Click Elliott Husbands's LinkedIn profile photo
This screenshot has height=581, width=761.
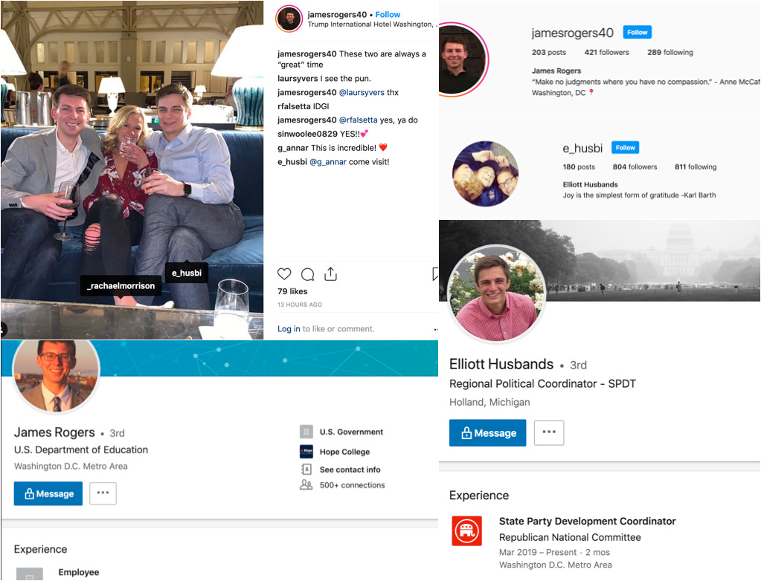pyautogui.click(x=496, y=295)
